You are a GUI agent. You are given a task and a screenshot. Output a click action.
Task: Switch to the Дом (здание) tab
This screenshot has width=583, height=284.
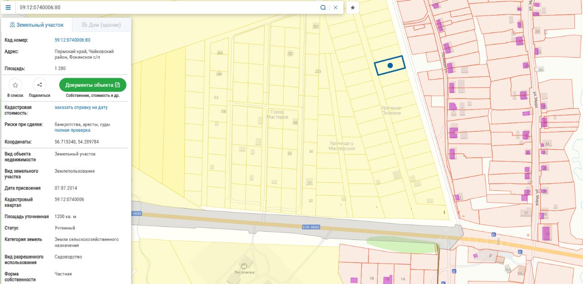101,25
